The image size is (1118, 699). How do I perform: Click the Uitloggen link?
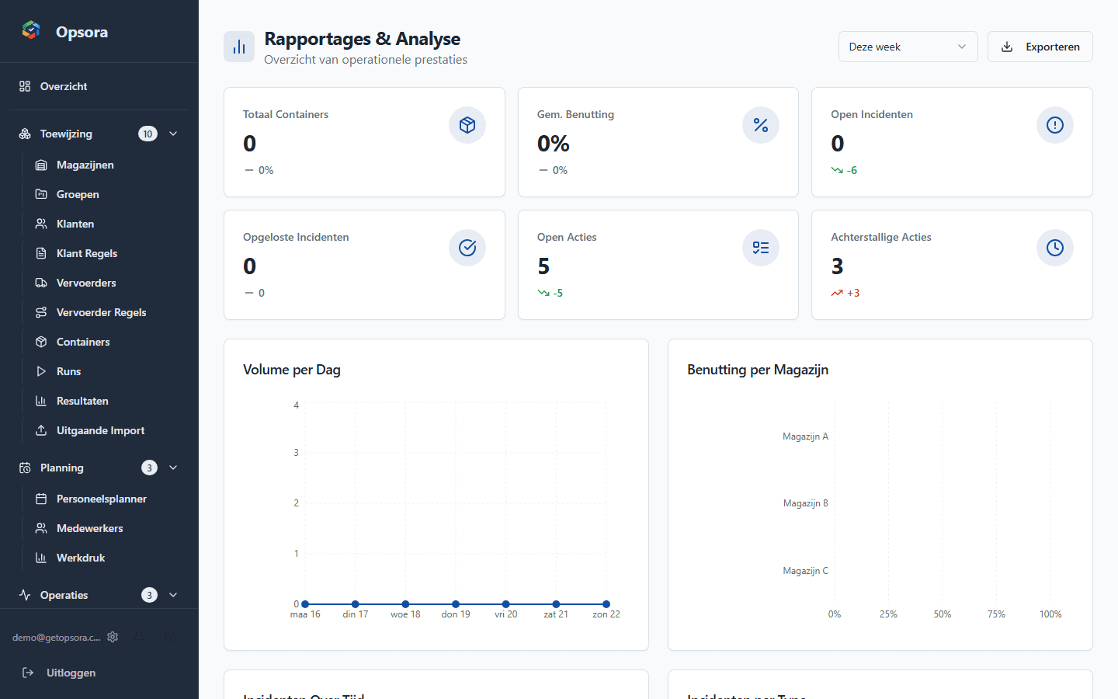(x=71, y=673)
